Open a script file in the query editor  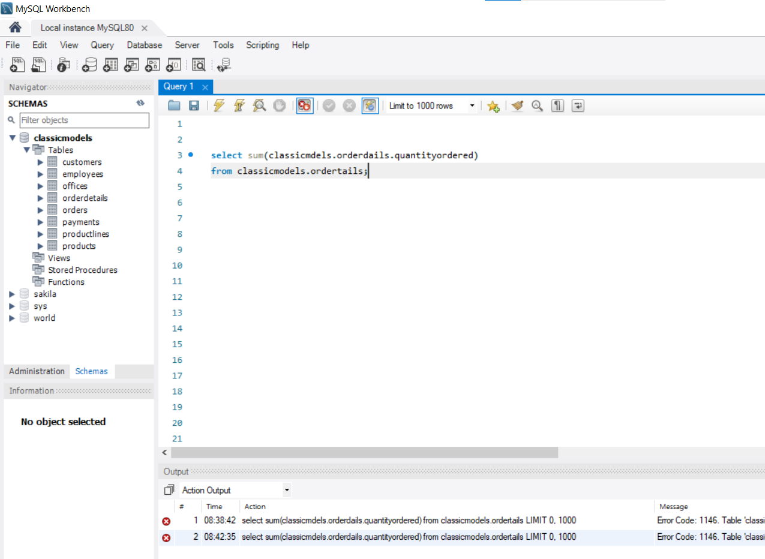(174, 106)
